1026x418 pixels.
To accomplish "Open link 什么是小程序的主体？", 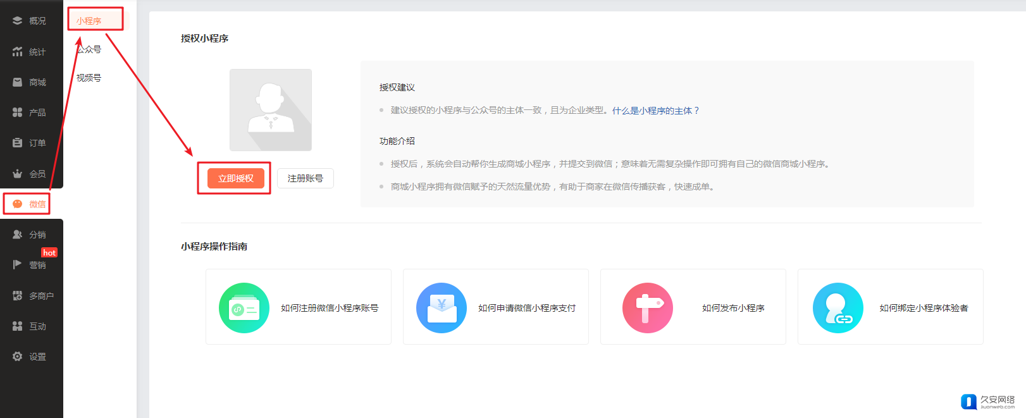I will coord(656,111).
